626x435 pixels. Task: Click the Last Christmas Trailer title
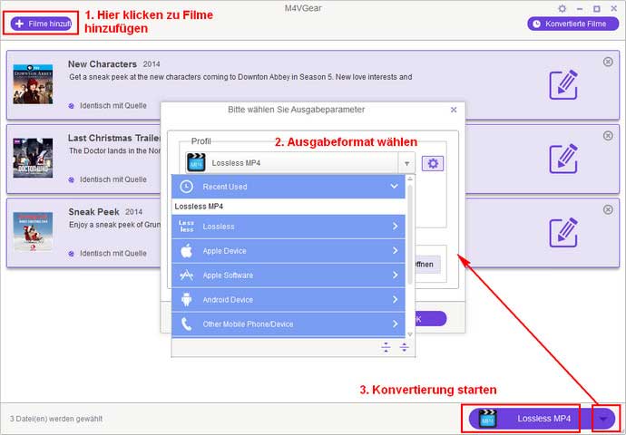[114, 138]
